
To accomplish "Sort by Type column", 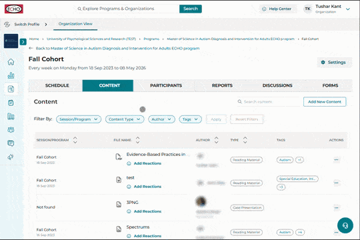I will [x=245, y=140].
